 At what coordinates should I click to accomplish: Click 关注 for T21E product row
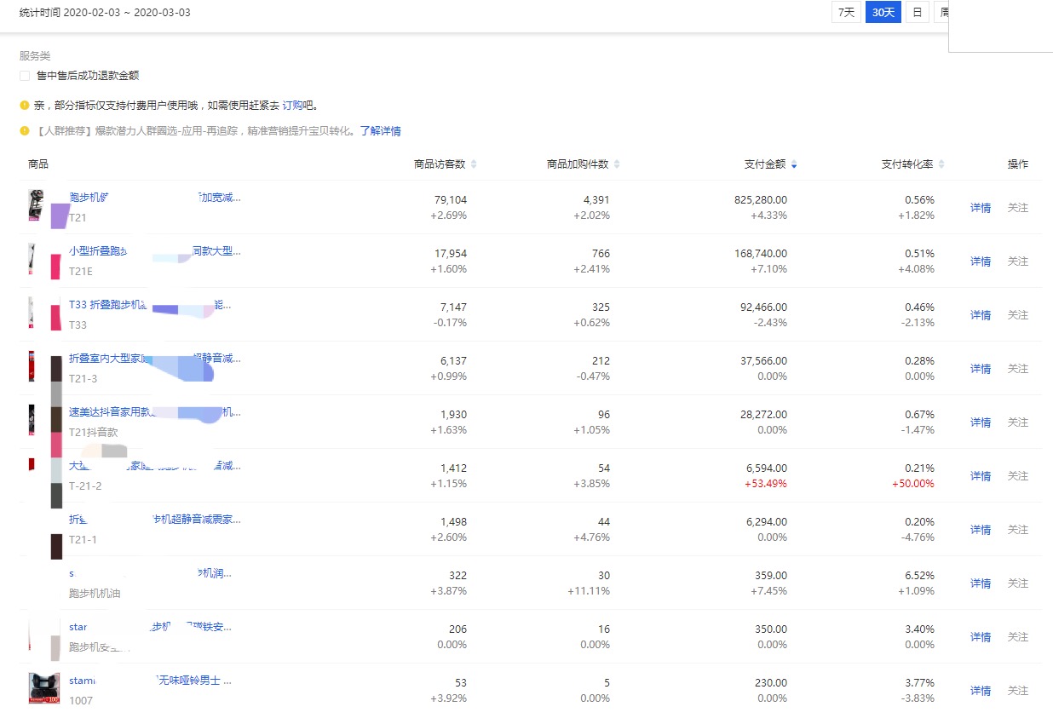pyautogui.click(x=1017, y=261)
